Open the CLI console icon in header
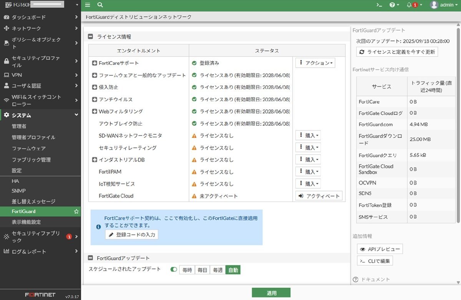Image resolution: width=461 pixels, height=300 pixels. 379,5
